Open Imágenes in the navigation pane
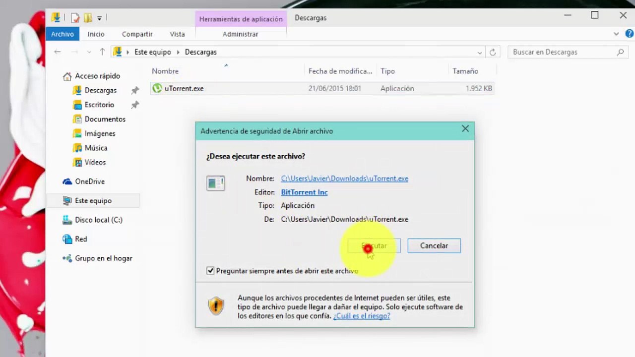Viewport: 635px width, 357px height. (x=100, y=134)
